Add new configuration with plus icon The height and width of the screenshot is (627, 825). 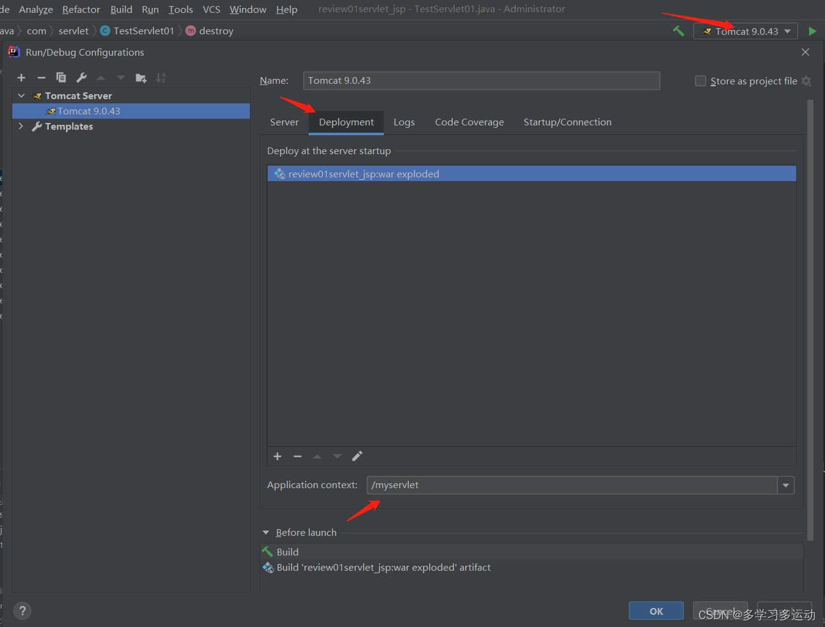coord(21,78)
